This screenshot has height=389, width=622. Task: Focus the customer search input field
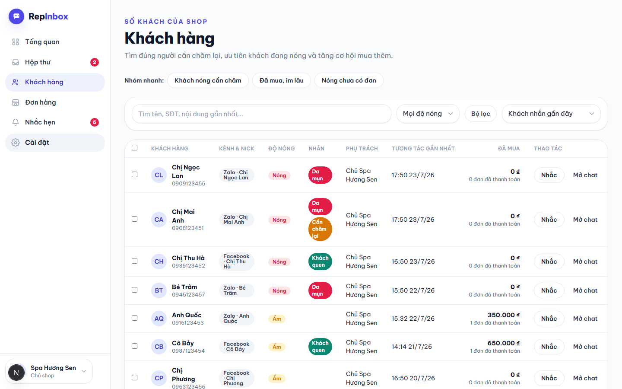click(261, 114)
